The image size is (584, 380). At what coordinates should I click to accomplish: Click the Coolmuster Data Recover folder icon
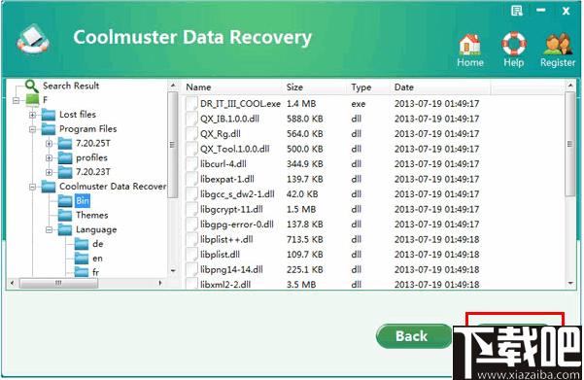pos(49,187)
